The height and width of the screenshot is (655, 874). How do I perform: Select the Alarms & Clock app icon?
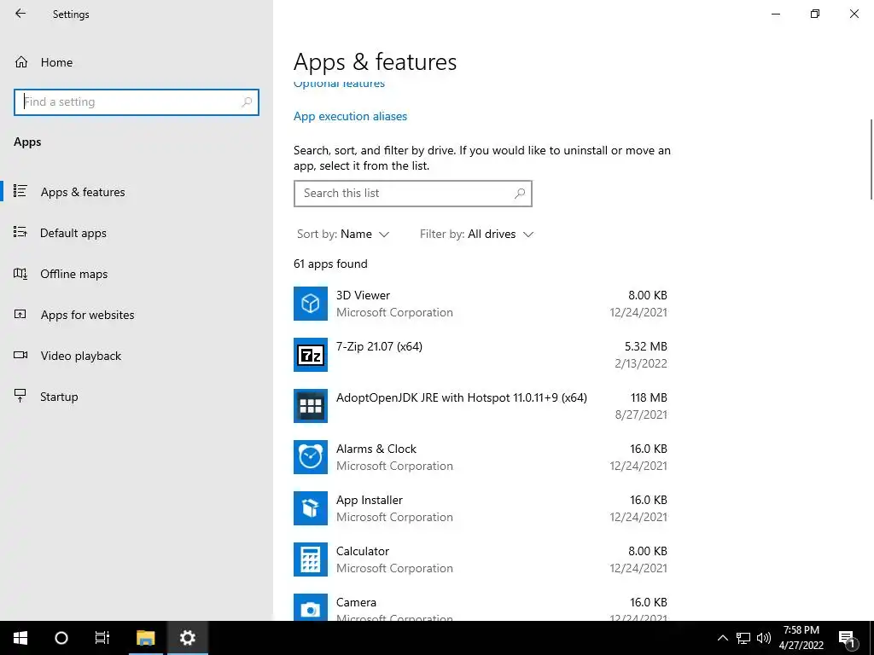(x=311, y=457)
